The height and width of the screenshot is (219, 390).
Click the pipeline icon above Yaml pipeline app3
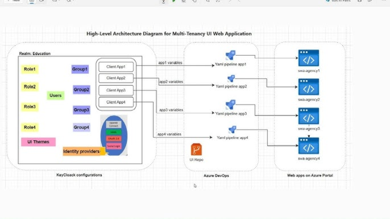coord(230,105)
